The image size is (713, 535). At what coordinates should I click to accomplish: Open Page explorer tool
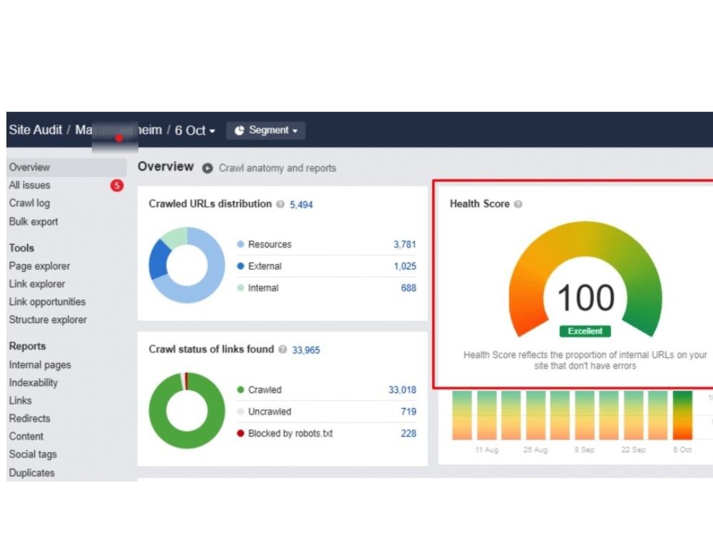[39, 266]
